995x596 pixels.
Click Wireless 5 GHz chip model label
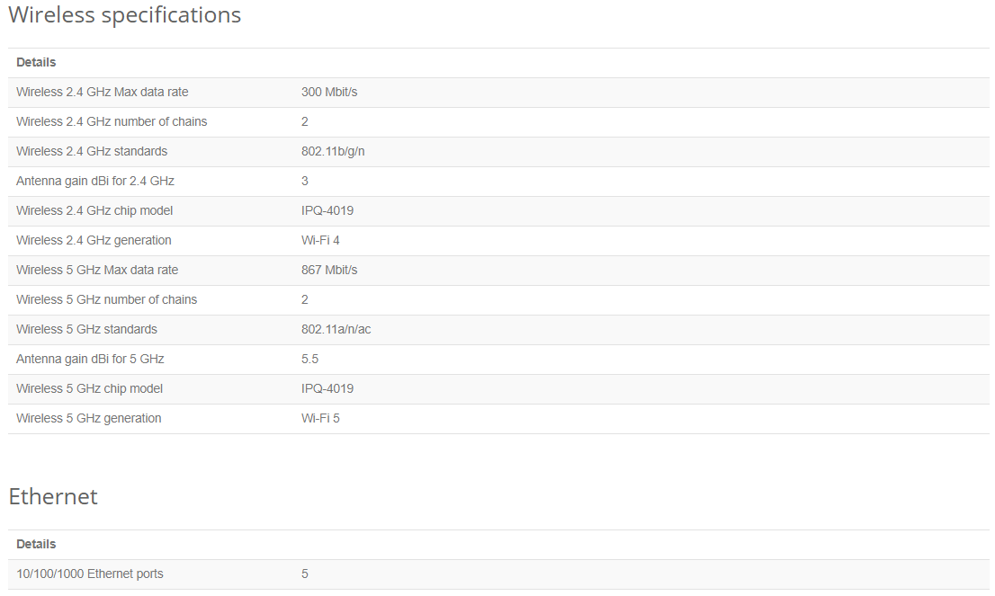tap(89, 388)
